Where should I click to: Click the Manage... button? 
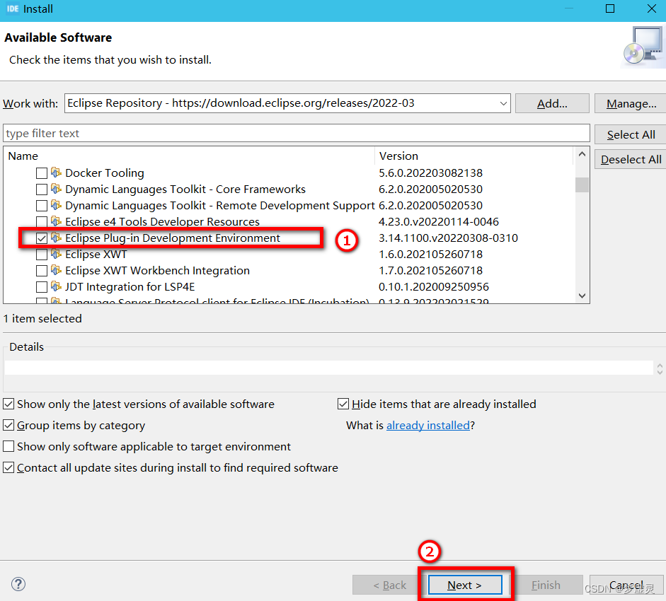(631, 103)
